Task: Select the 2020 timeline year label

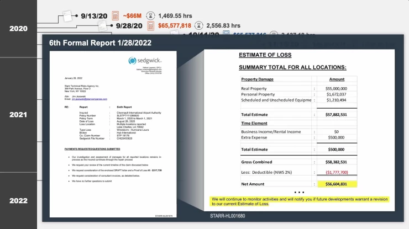Action: (x=18, y=29)
